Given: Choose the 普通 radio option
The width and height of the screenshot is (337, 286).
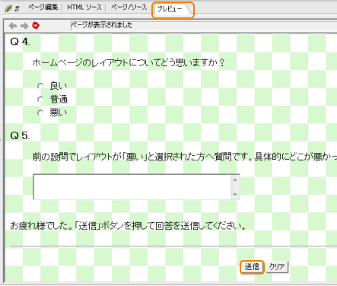Looking at the screenshot, I should [40, 100].
